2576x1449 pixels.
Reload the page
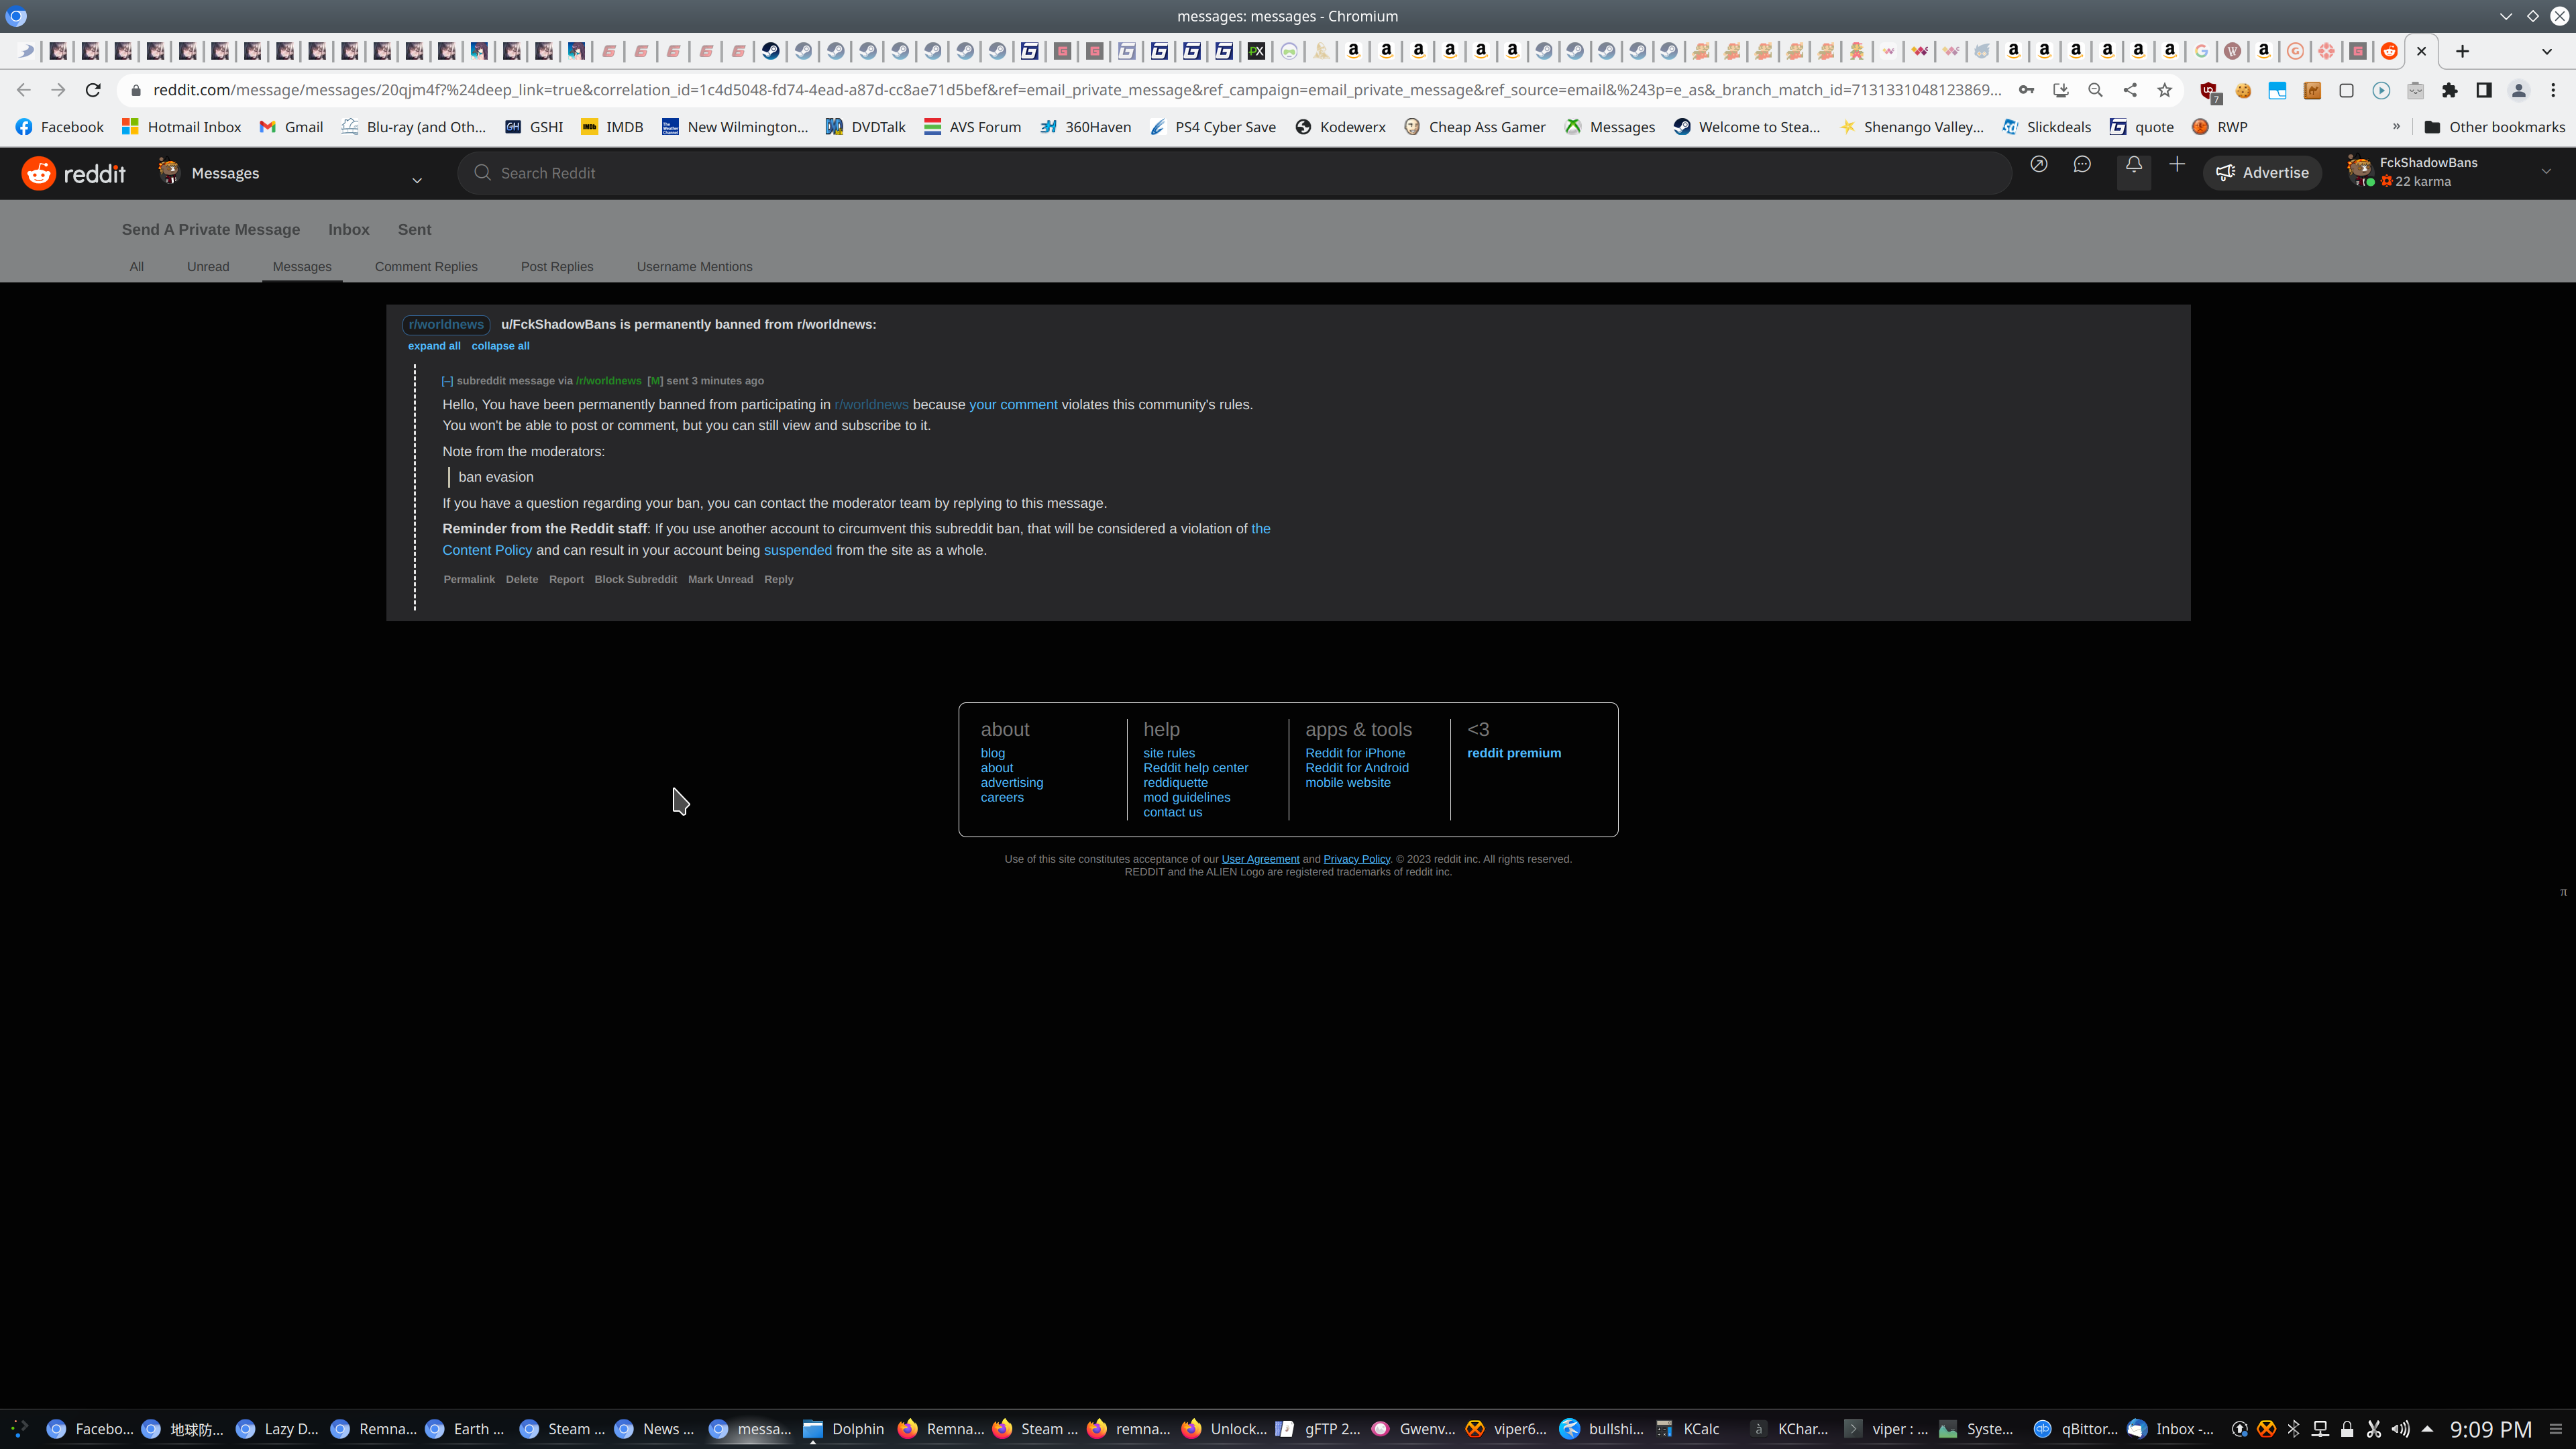coord(93,90)
